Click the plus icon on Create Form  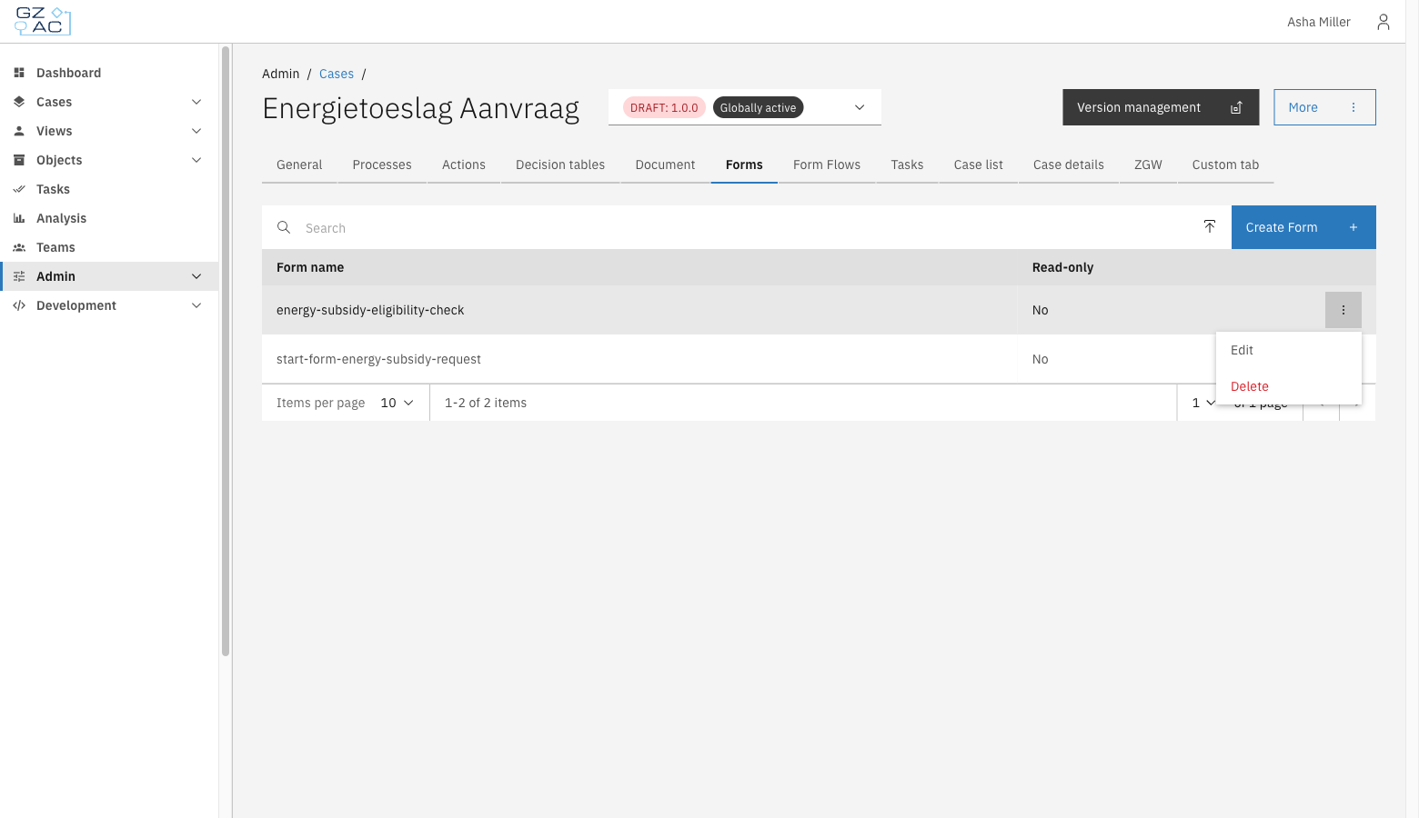1354,227
